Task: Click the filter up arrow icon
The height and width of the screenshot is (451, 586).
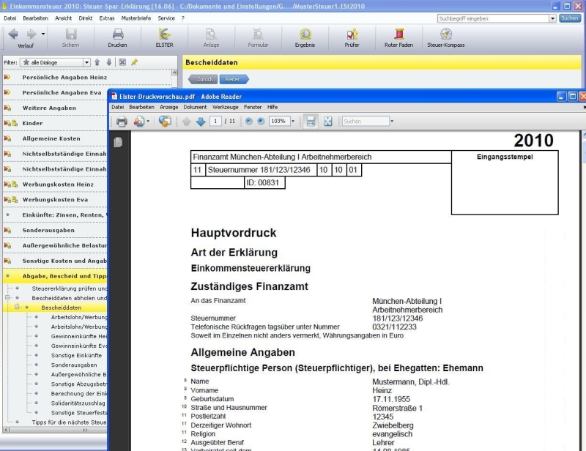Action: 97,62
